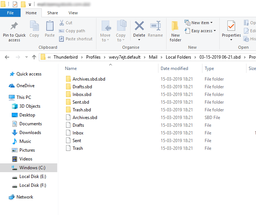Create a New folder
Viewport: 256px width, 215px height.
coord(175,31)
